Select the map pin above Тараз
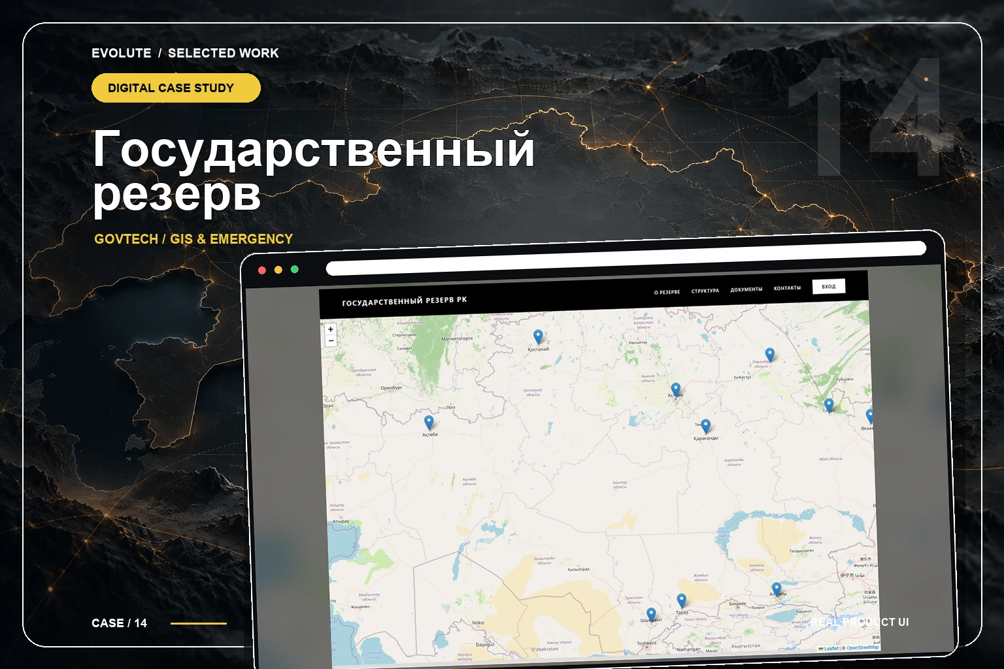 pos(681,600)
